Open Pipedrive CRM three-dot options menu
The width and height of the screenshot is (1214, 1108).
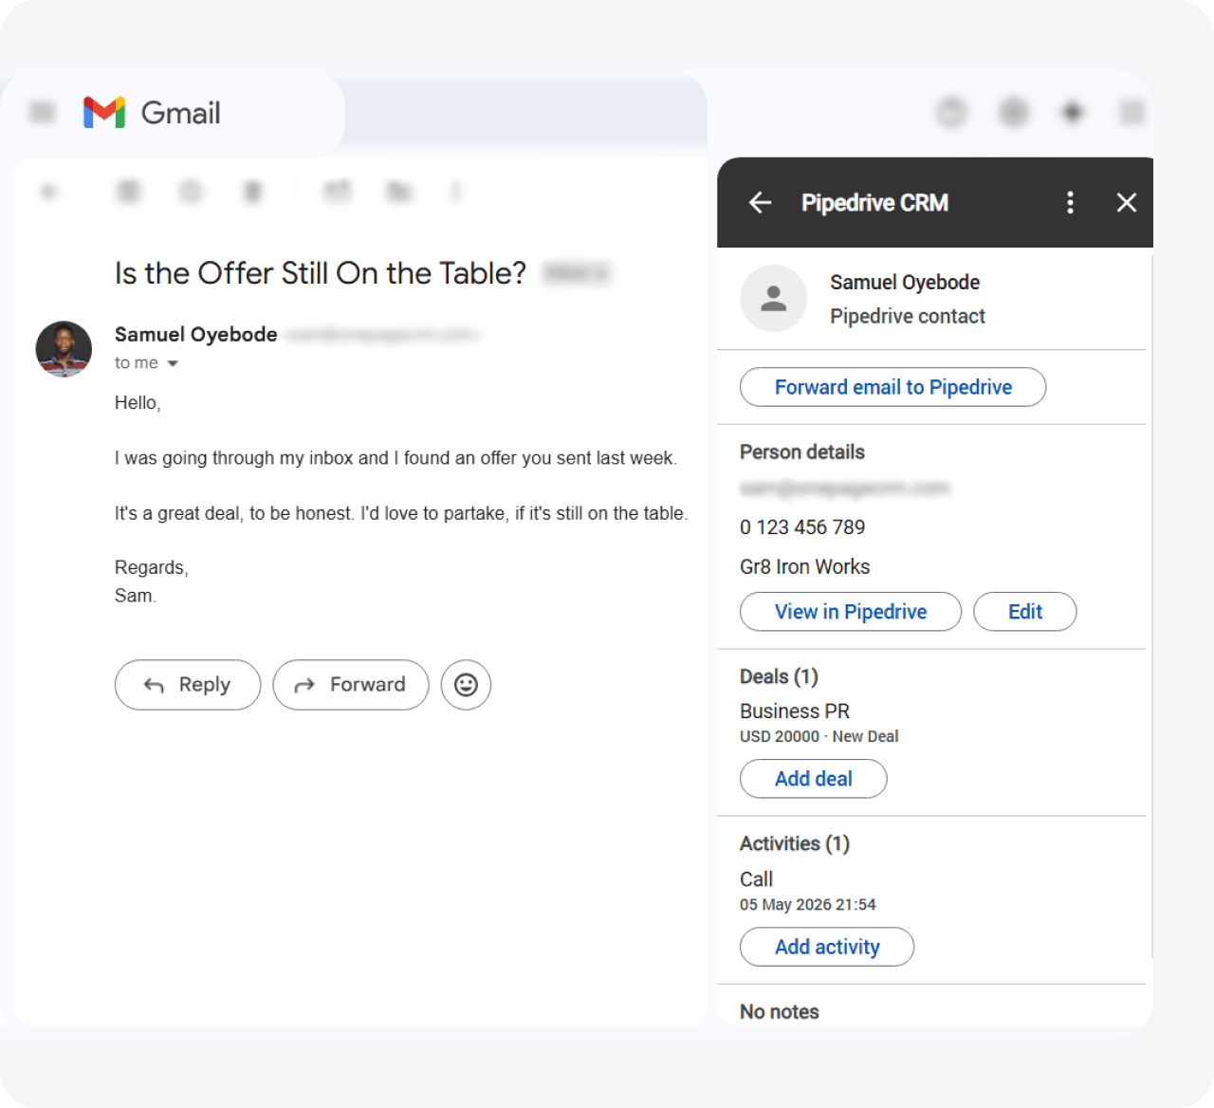point(1070,202)
